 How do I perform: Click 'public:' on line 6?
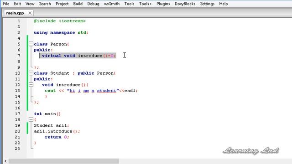point(43,50)
